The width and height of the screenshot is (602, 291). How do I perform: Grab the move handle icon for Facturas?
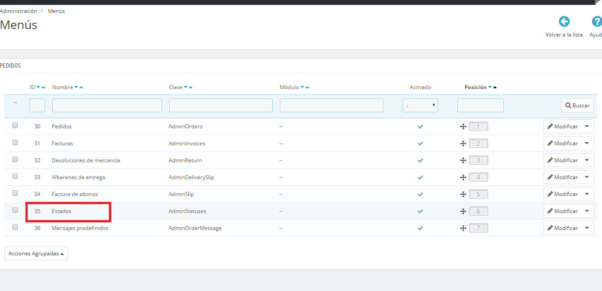[463, 143]
